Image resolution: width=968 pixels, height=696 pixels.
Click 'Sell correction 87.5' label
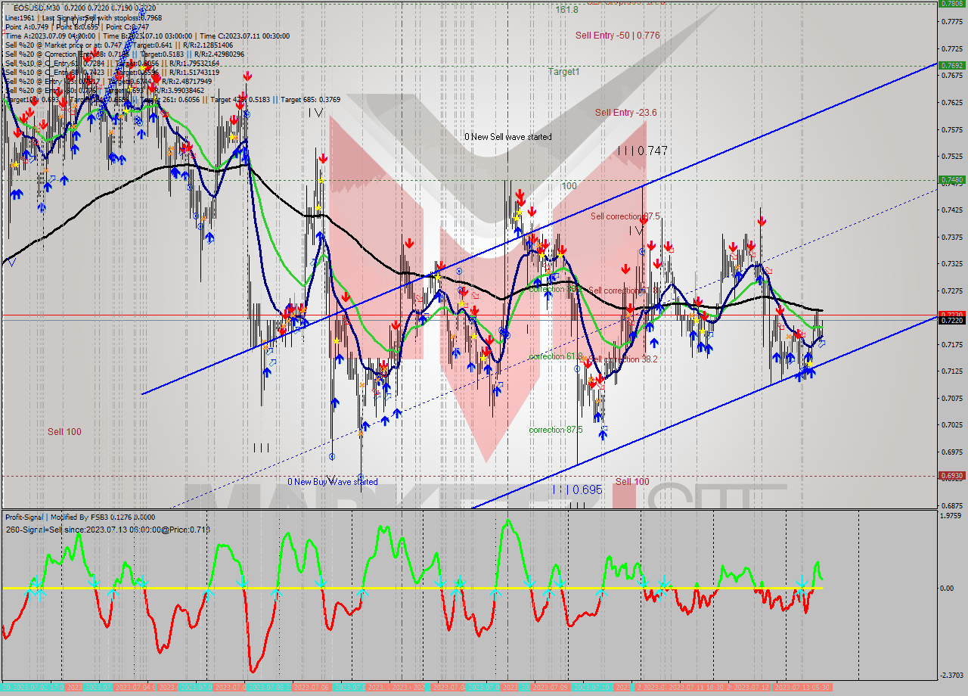point(625,216)
